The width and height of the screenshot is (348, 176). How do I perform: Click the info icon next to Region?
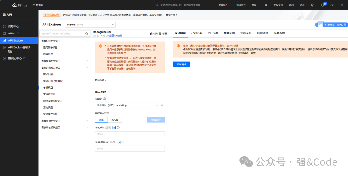coord(104,99)
